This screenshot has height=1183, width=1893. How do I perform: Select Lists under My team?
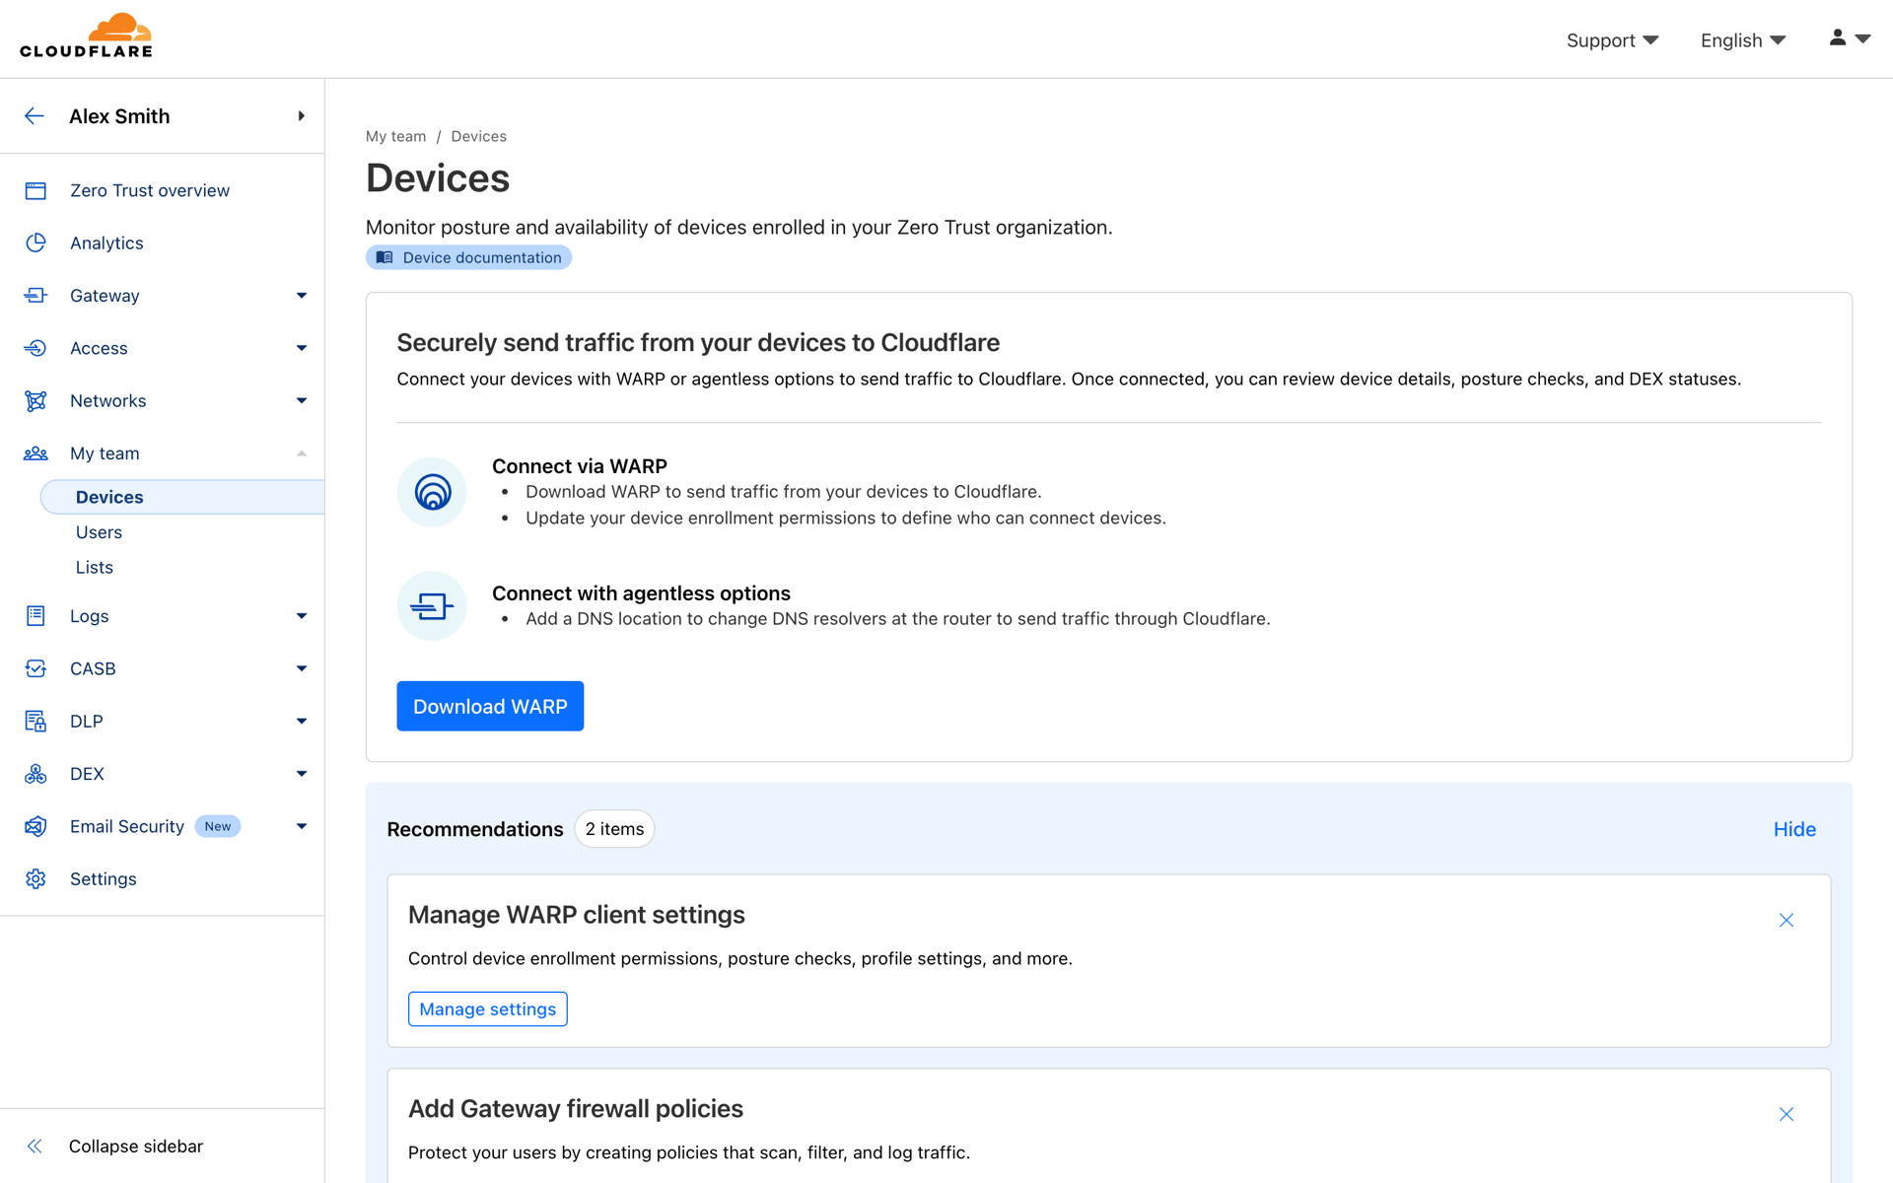point(95,567)
